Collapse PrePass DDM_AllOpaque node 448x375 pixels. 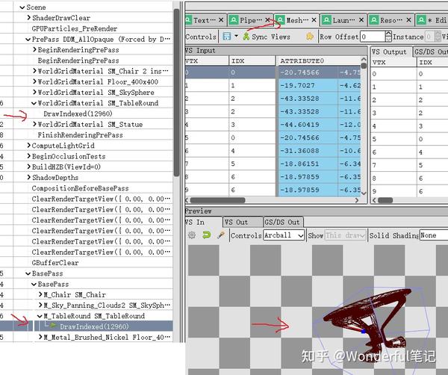28,40
